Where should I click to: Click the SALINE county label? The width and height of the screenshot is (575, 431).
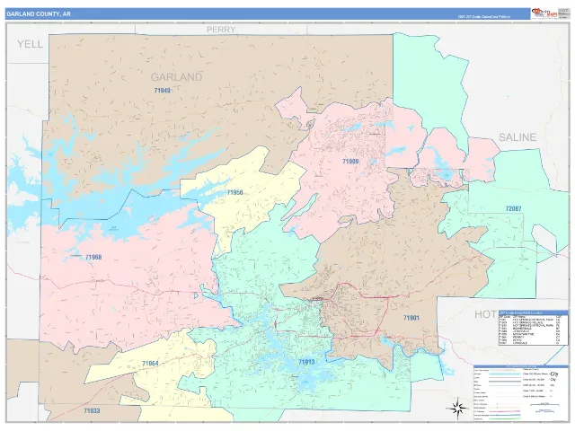[x=517, y=137]
